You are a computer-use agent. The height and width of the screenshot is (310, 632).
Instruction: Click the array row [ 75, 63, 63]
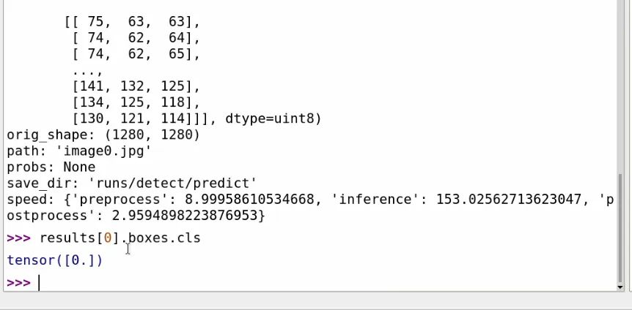coord(132,22)
